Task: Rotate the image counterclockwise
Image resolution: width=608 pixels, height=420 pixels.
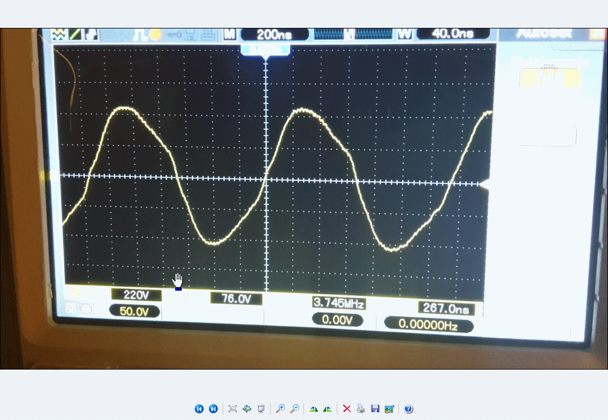Action: (x=327, y=409)
